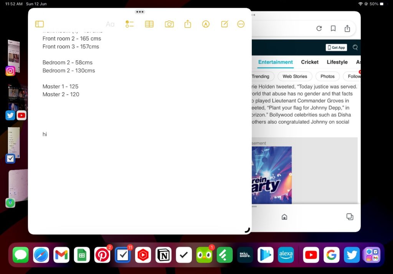Open the Aa text format options

[110, 24]
